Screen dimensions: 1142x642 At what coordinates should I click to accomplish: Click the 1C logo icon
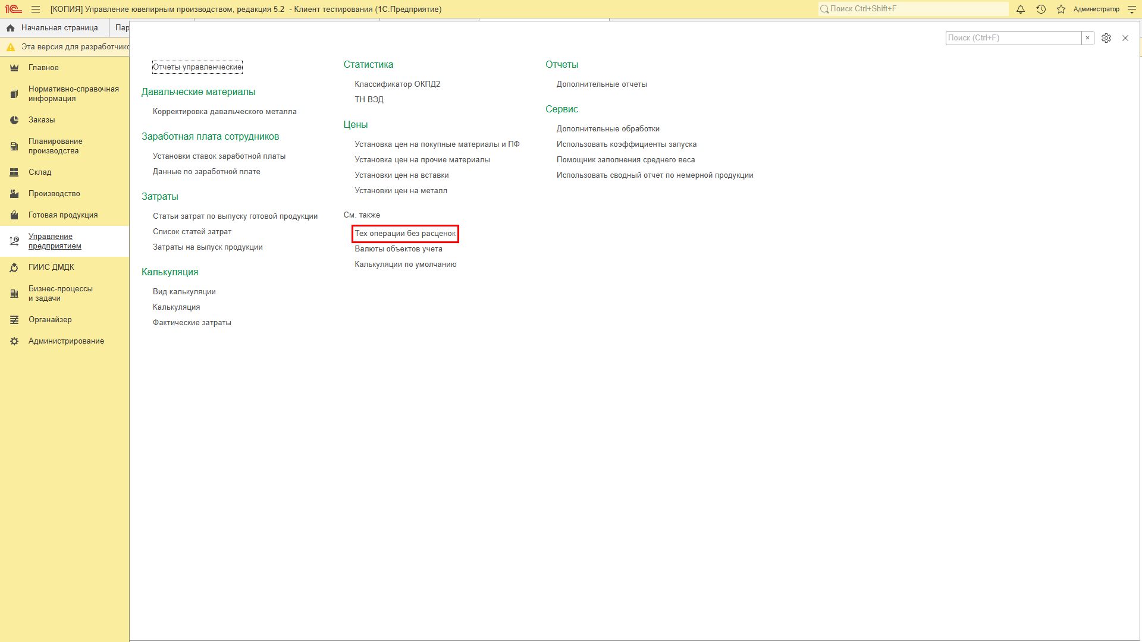coord(13,9)
